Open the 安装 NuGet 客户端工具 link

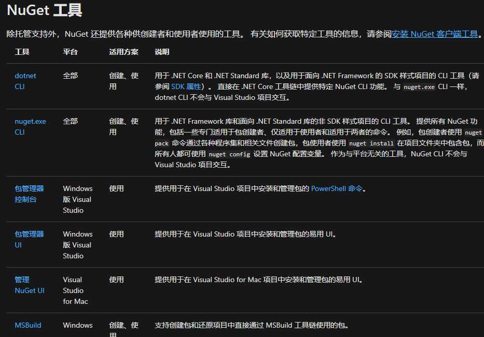click(x=435, y=34)
